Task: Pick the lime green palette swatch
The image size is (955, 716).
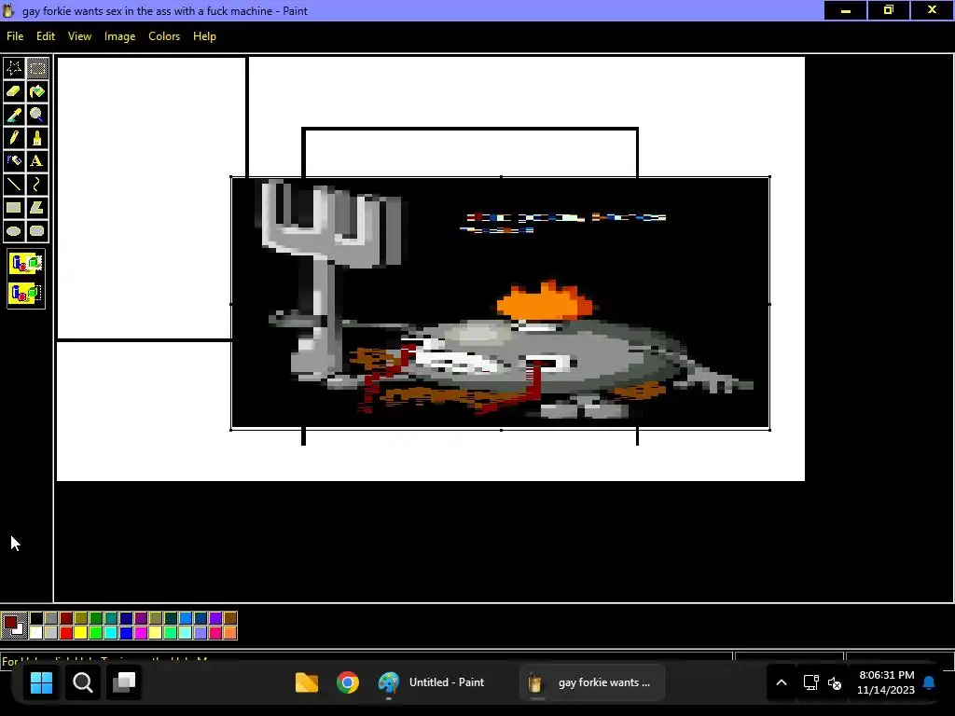Action: pos(96,633)
